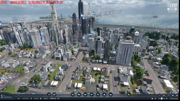Open the music note player
The width and height of the screenshot is (180, 101).
155,98
